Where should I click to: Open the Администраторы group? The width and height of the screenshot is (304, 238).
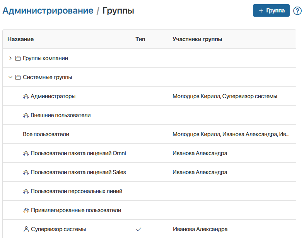[53, 97]
